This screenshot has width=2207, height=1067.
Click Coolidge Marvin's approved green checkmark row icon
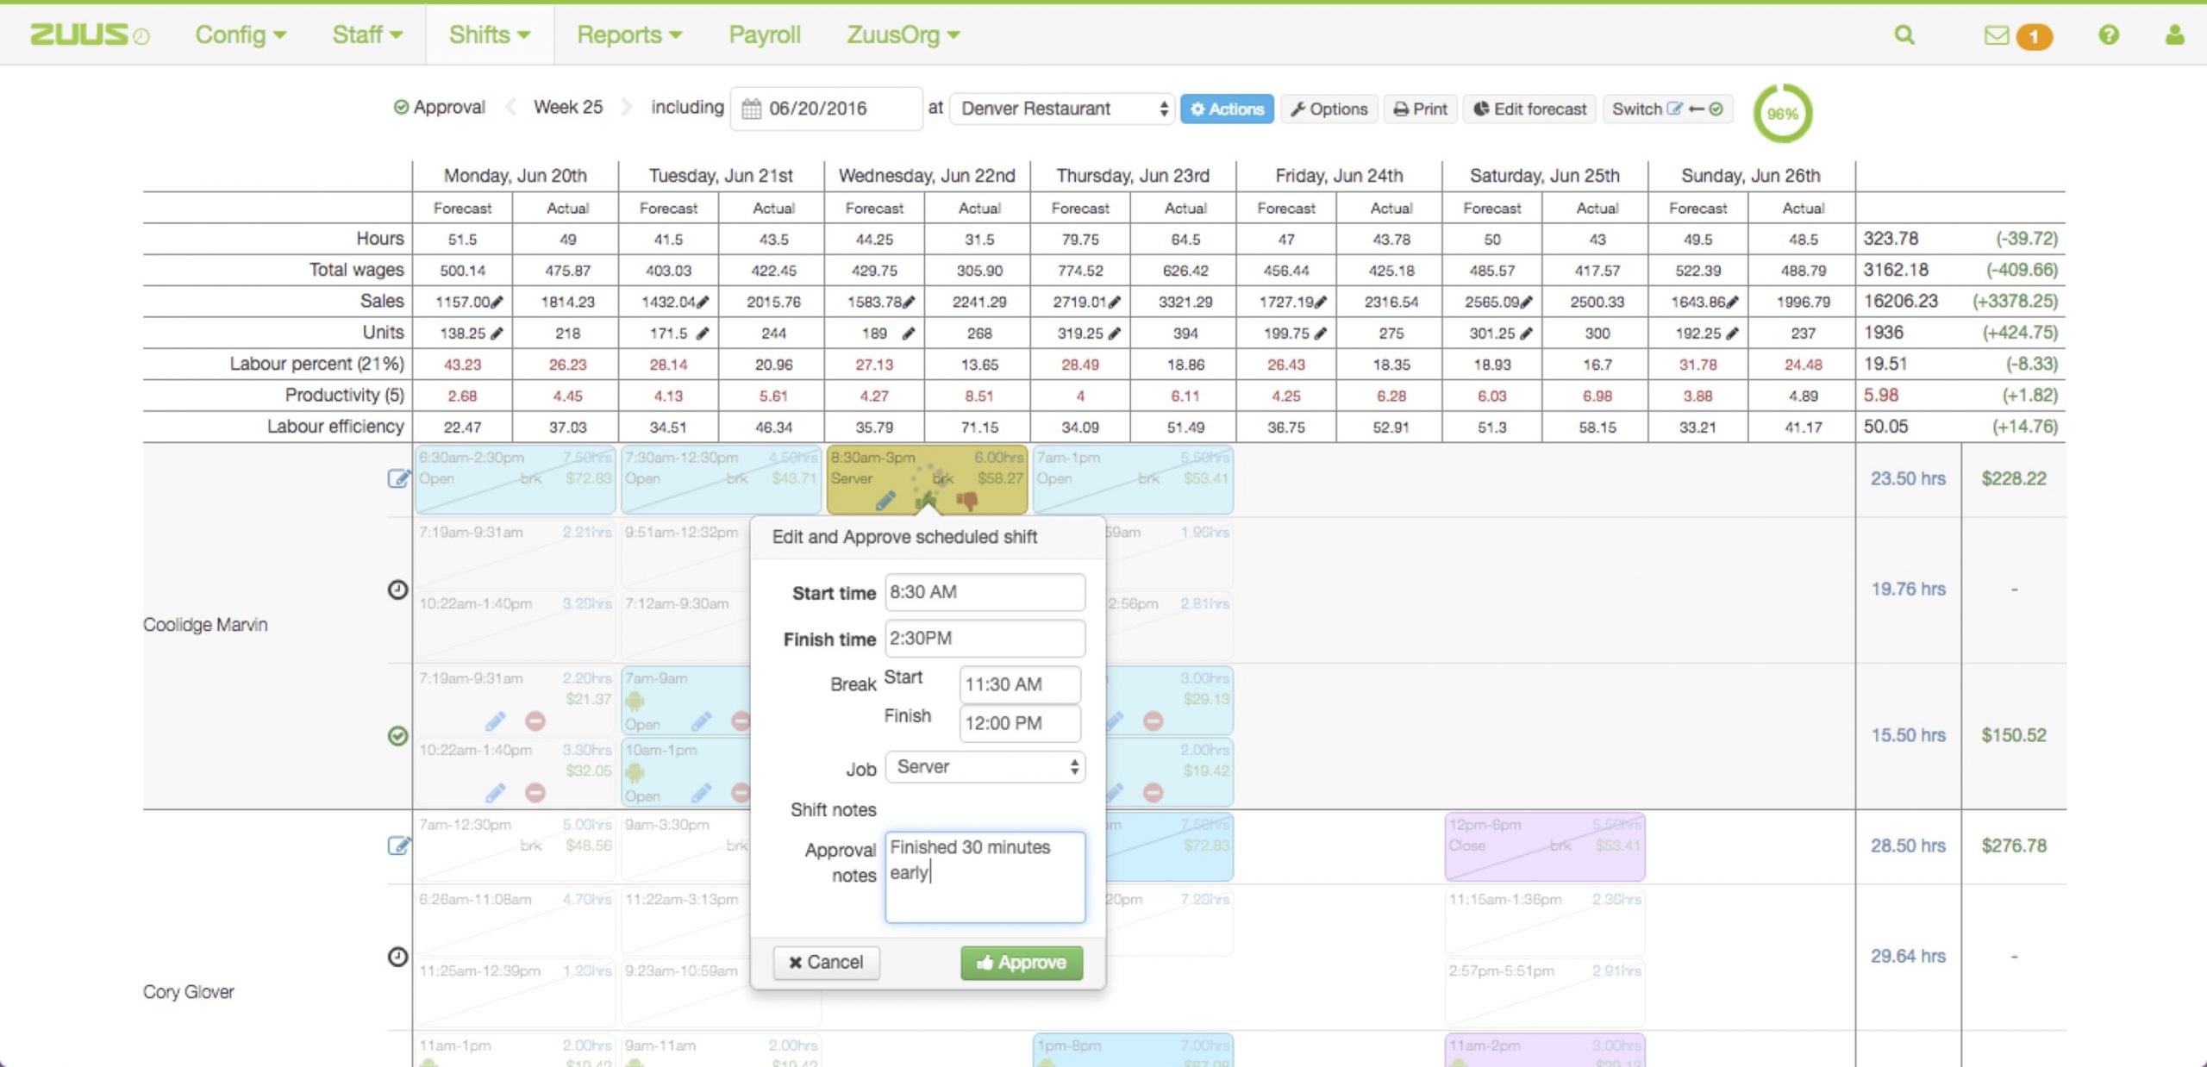click(397, 736)
